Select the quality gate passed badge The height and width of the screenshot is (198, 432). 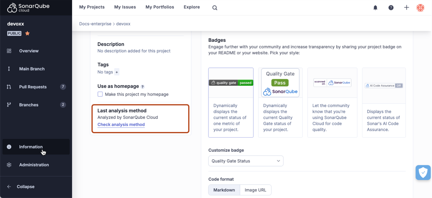[231, 102]
